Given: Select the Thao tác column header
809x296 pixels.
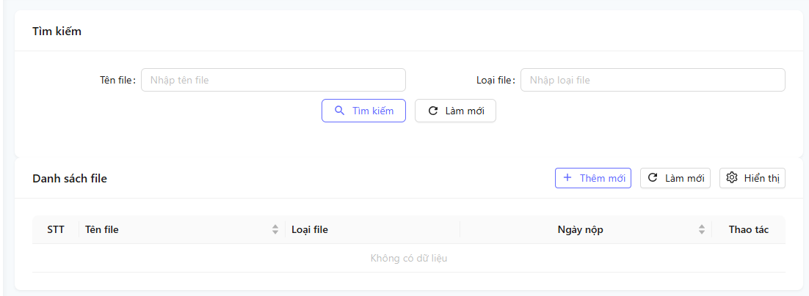Looking at the screenshot, I should [x=748, y=229].
